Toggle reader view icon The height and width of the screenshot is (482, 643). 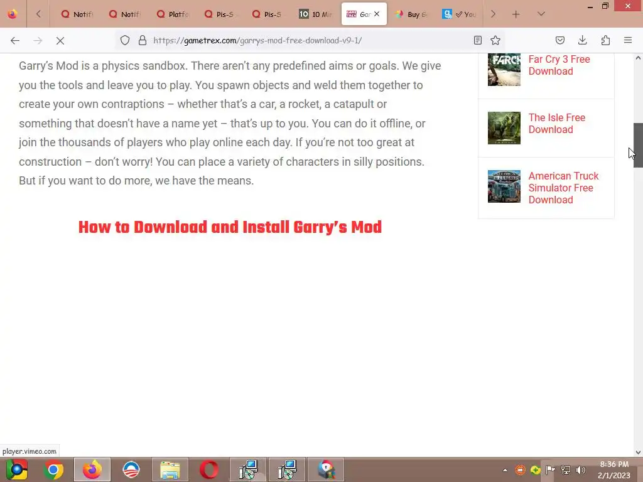point(478,40)
